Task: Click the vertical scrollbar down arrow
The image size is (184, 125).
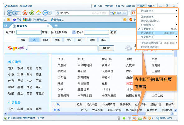Action: 176,110
